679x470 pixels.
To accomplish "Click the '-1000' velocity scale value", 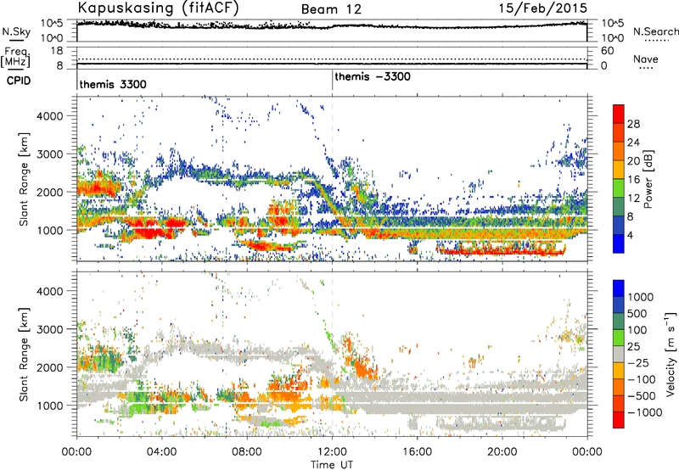I will [644, 412].
